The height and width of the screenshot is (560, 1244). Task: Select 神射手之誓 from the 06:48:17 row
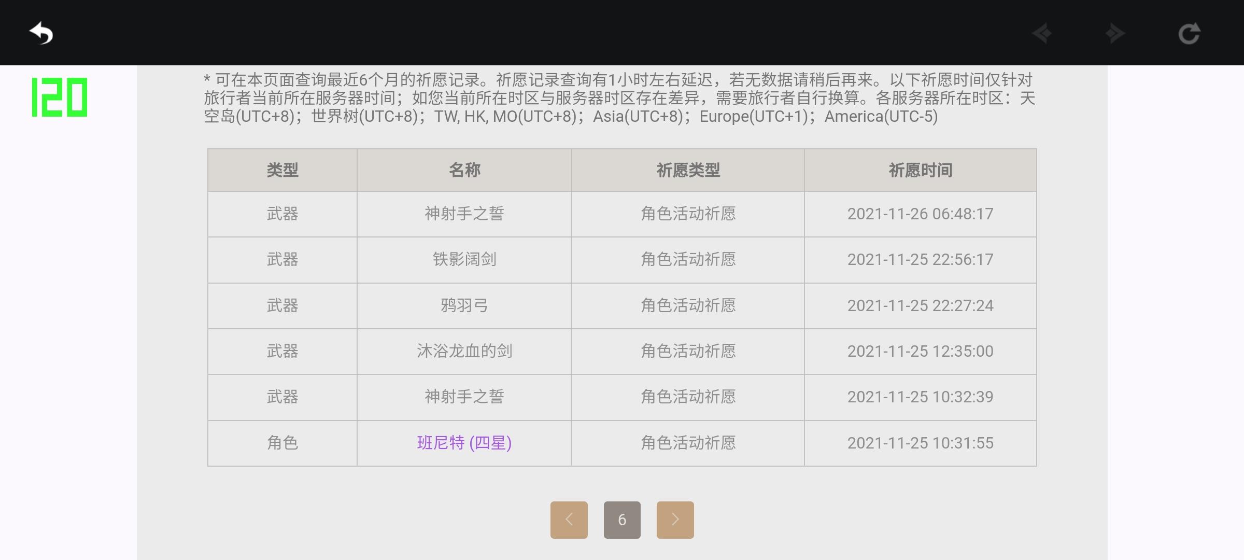tap(464, 214)
